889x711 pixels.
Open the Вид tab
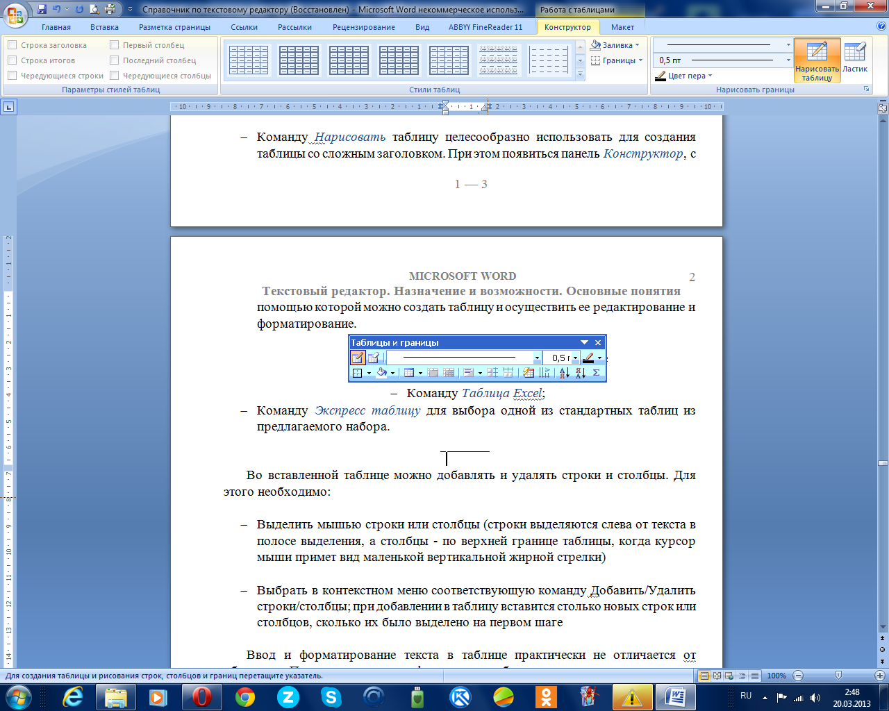(422, 27)
